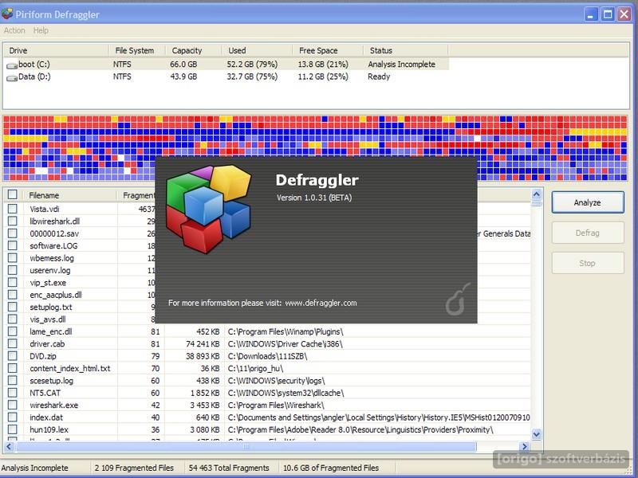This screenshot has height=478, width=638.
Task: Check the box for content_index_html.txt
Action: click(13, 368)
